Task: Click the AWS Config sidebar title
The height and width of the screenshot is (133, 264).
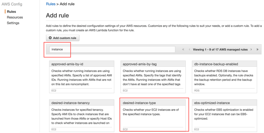Action: [x=12, y=4]
